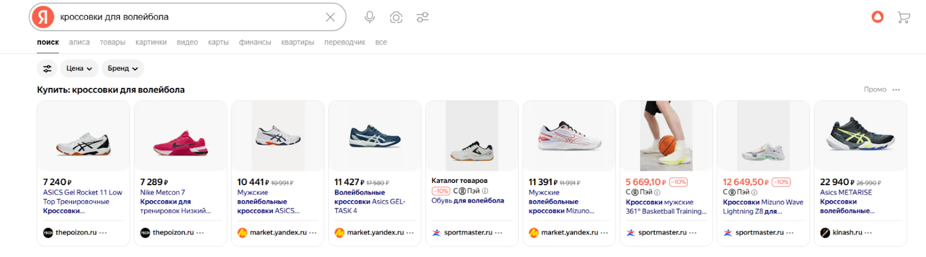Viewport: 926px width, 257px height.
Task: Start voice search with the microphone icon
Action: tap(369, 17)
